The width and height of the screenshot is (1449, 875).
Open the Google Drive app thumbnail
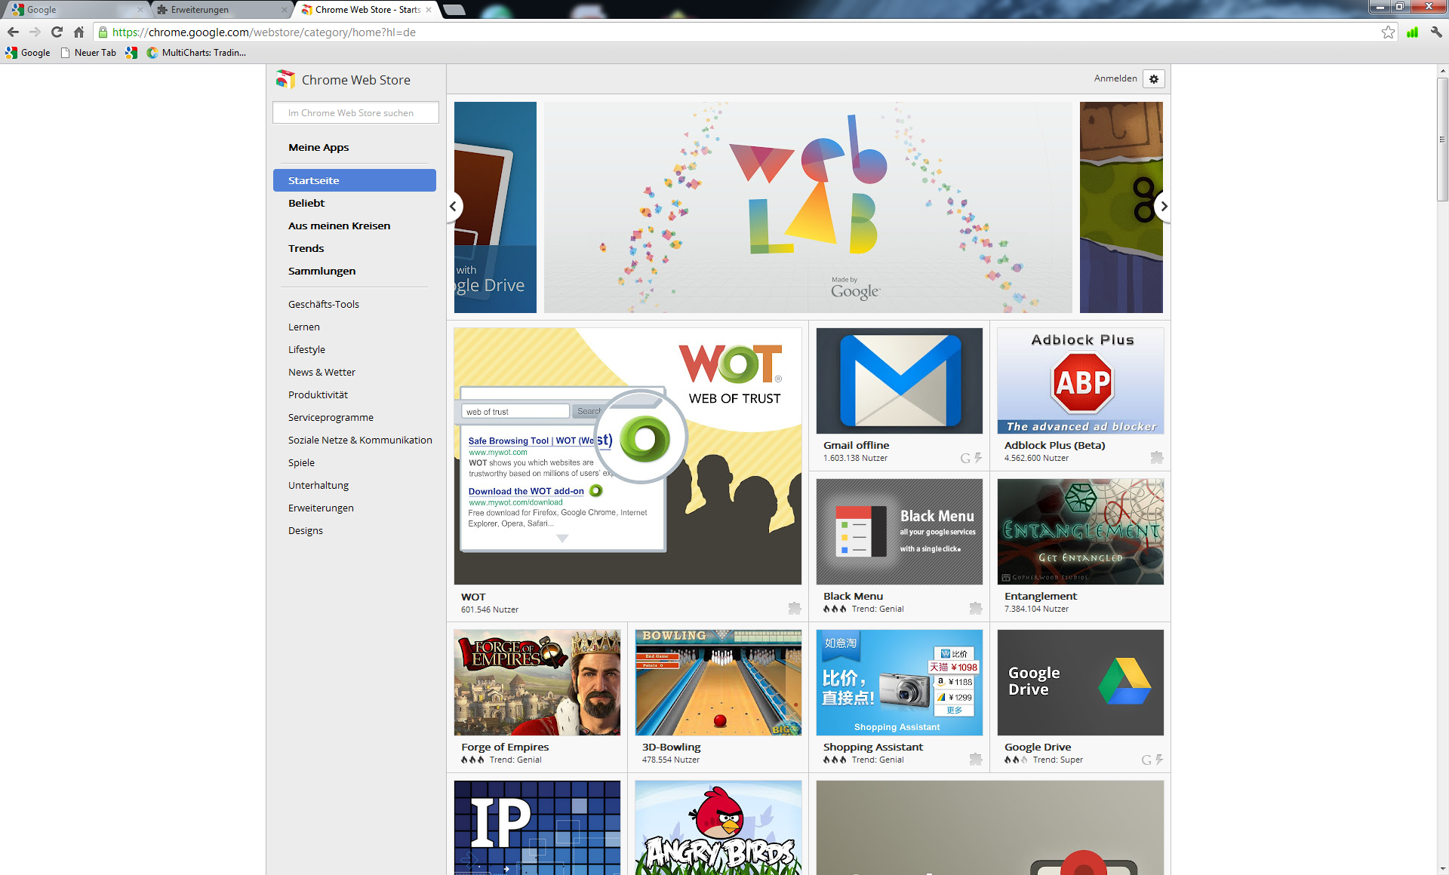click(x=1081, y=683)
